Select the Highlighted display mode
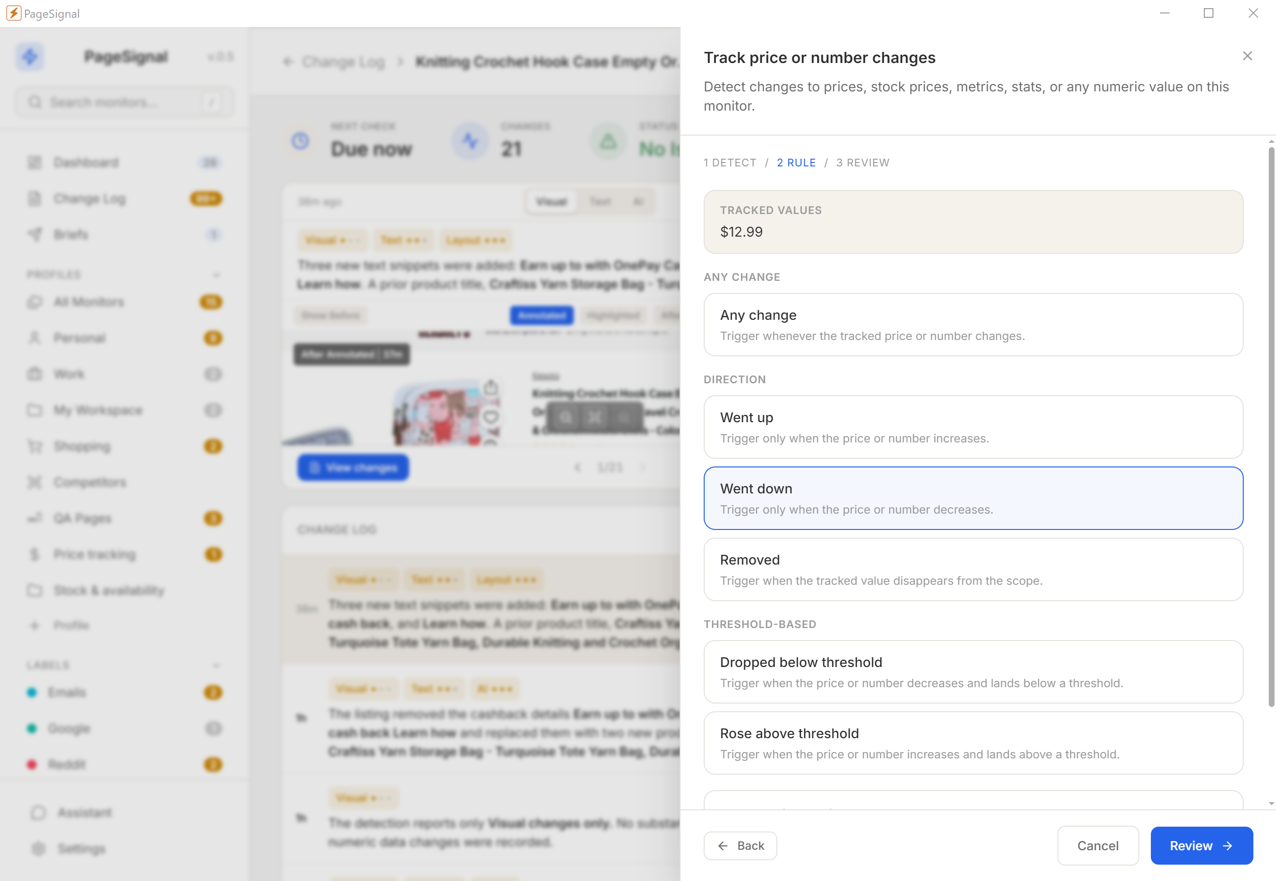 [614, 316]
